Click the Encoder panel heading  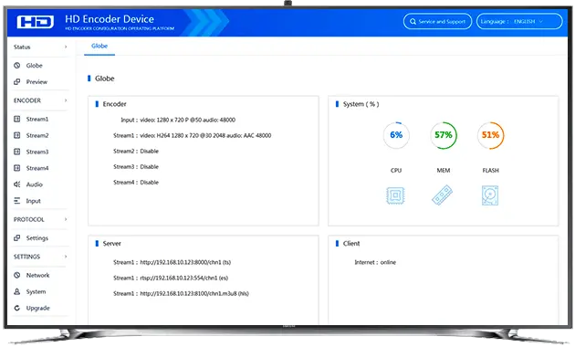point(114,104)
